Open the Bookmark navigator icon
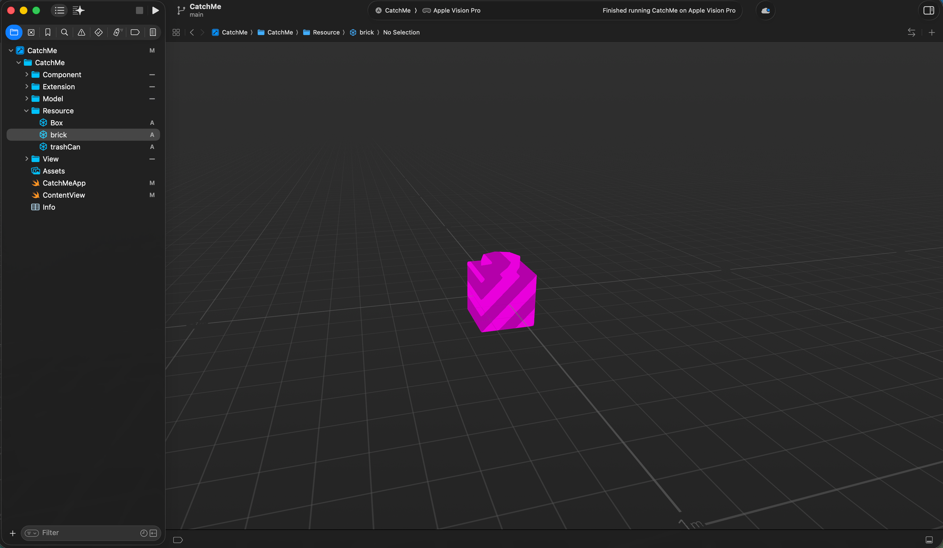Image resolution: width=943 pixels, height=548 pixels. tap(48, 32)
